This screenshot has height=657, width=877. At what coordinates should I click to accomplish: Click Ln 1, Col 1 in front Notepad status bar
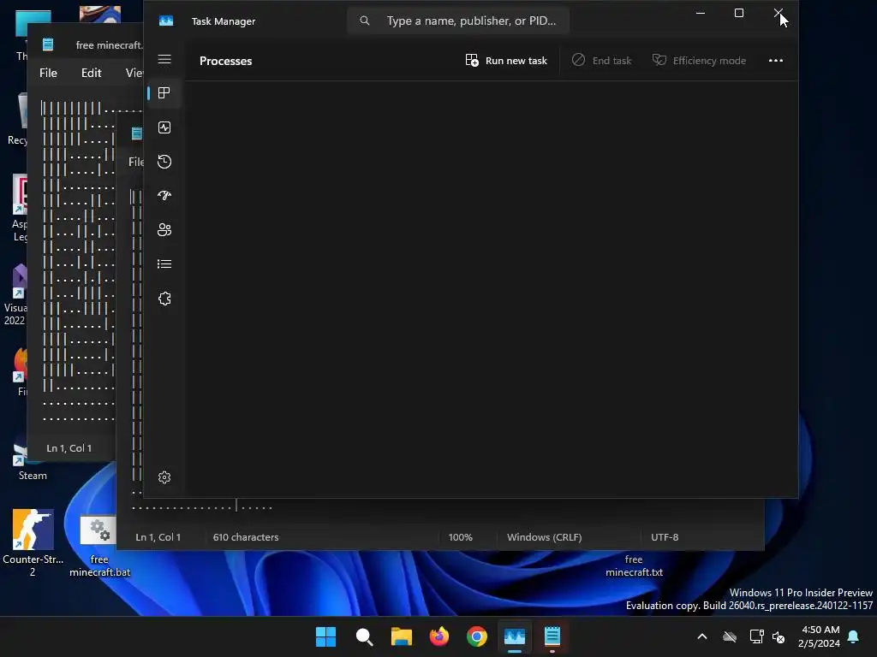pos(158,537)
